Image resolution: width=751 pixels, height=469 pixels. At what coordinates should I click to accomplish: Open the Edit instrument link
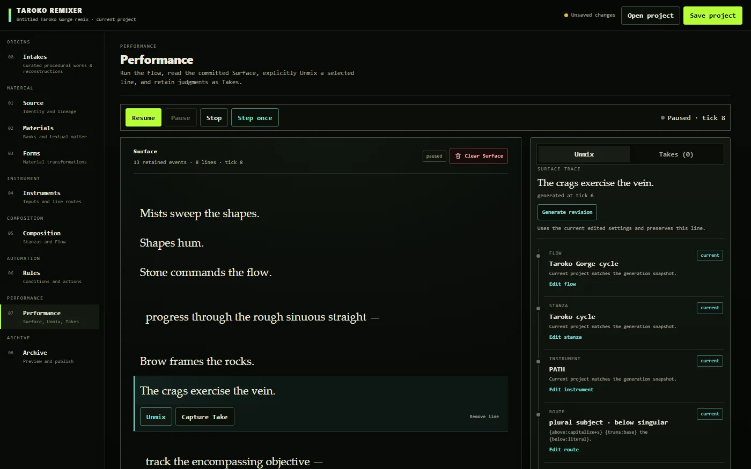tap(571, 390)
